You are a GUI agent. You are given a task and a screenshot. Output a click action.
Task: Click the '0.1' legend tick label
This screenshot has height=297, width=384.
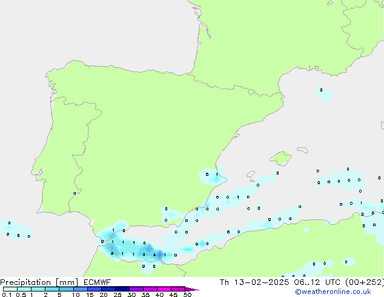(x=7, y=295)
